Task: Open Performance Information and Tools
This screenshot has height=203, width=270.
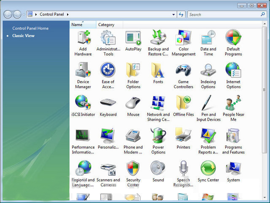Action: 83,141
